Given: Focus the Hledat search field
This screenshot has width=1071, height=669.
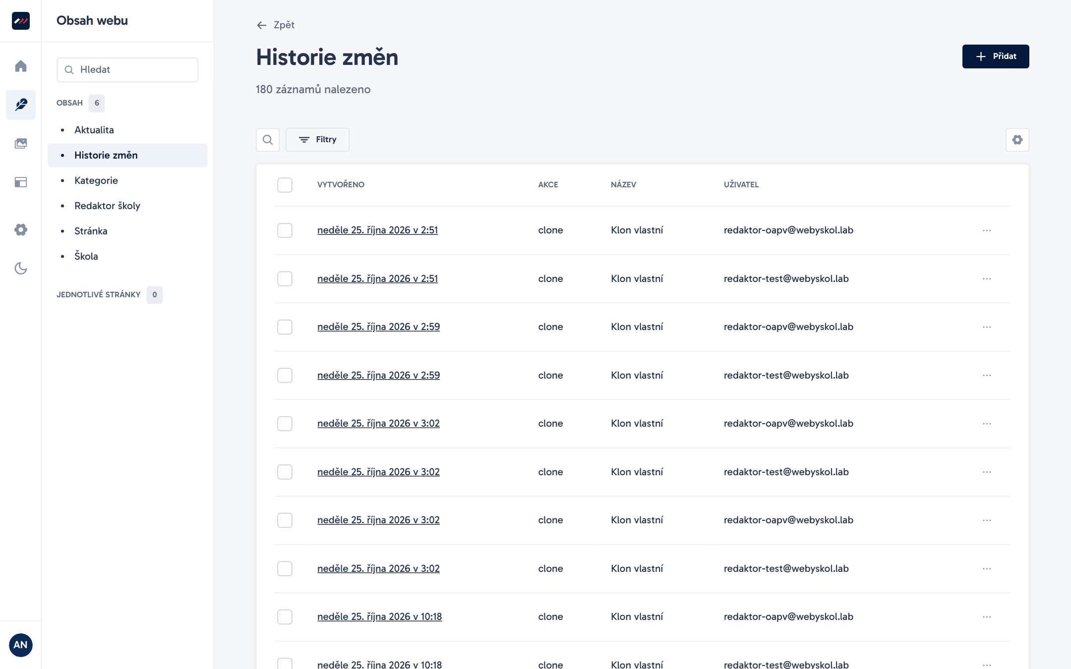Looking at the screenshot, I should (x=127, y=70).
